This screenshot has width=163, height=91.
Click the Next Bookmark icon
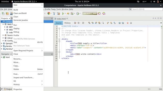click(x=111, y=23)
